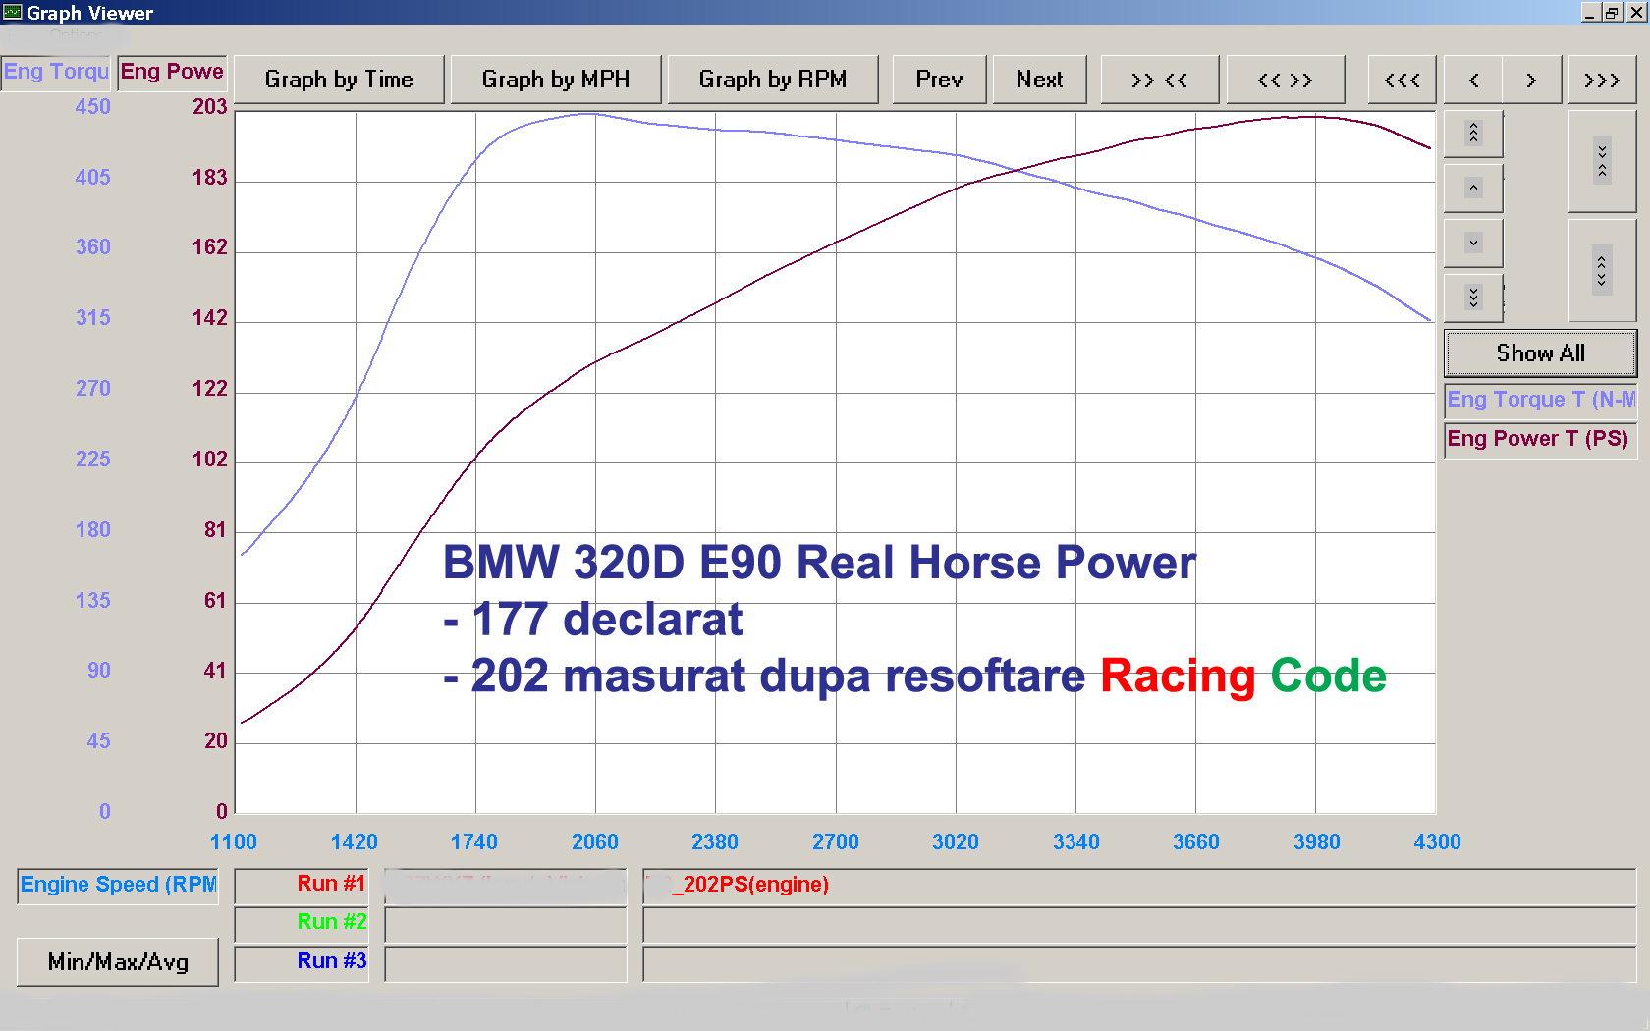Click the '_202PS(engine)' run description field
This screenshot has height=1031, width=1650.
pos(1139,886)
